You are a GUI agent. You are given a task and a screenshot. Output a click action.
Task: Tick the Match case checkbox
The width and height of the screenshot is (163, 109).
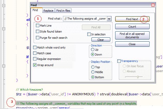coord(35,53)
